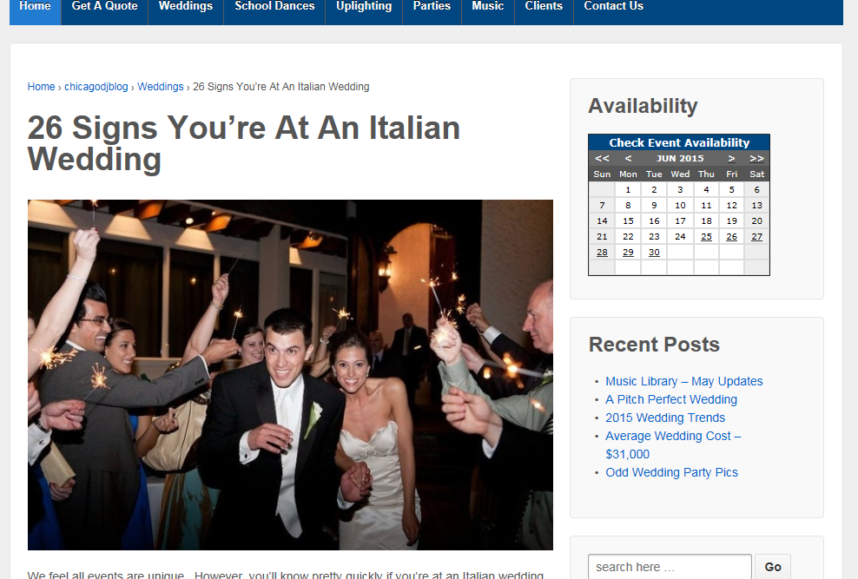Viewport: 858px width, 579px height.
Task: Open Get A Quote page
Action: [104, 7]
